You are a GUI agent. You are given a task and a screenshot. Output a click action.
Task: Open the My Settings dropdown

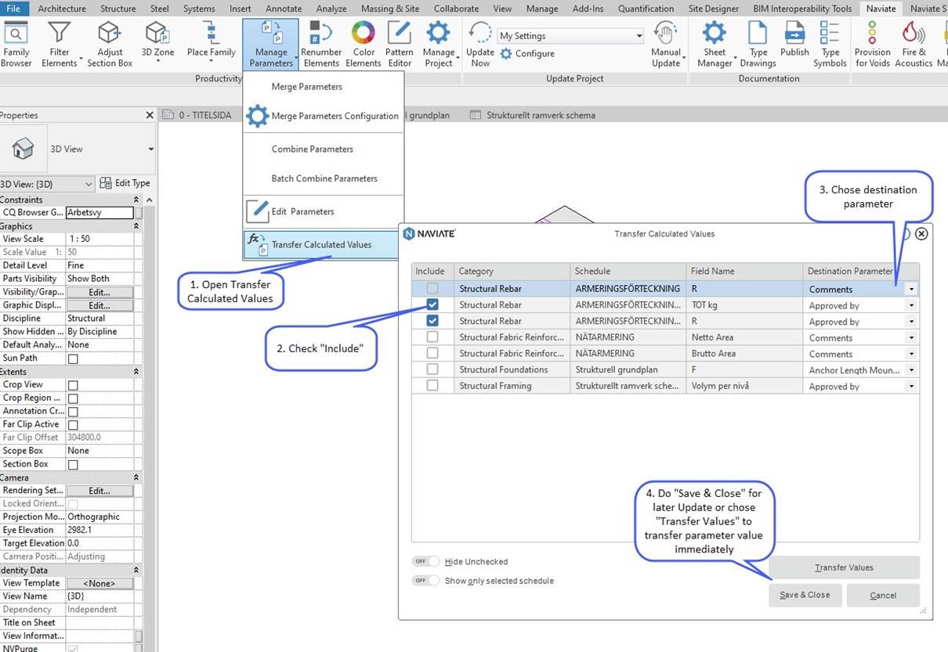click(640, 36)
